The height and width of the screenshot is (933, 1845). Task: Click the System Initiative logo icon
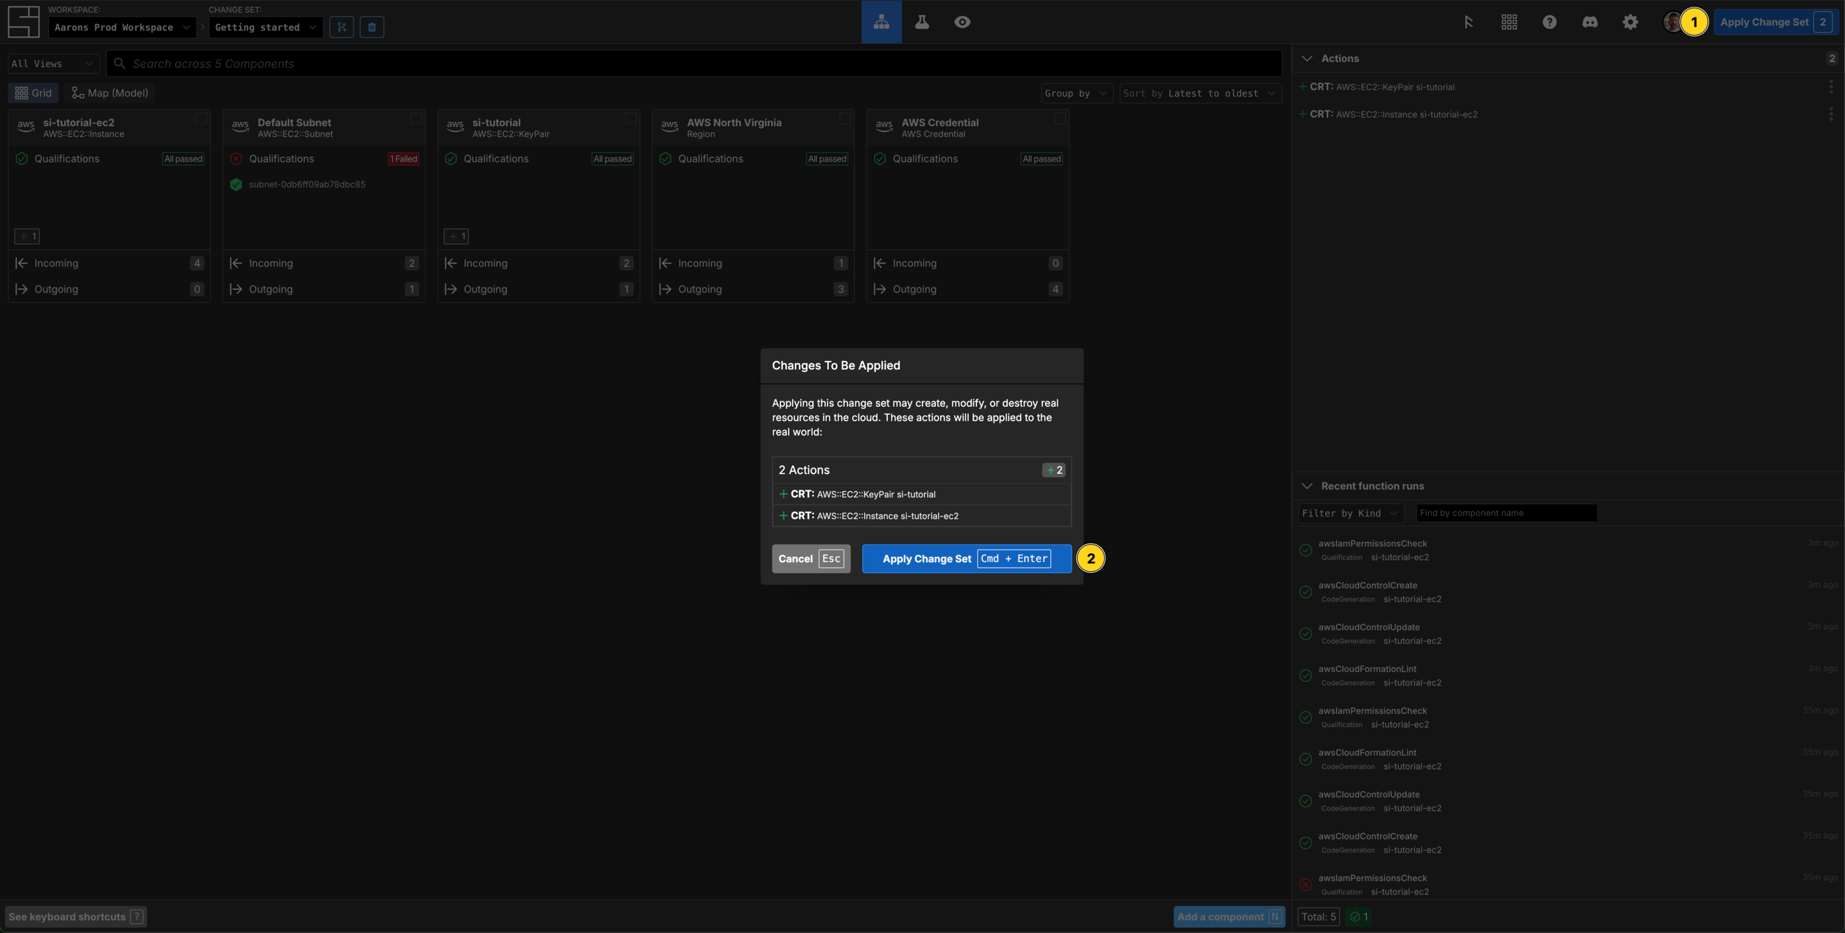click(23, 21)
